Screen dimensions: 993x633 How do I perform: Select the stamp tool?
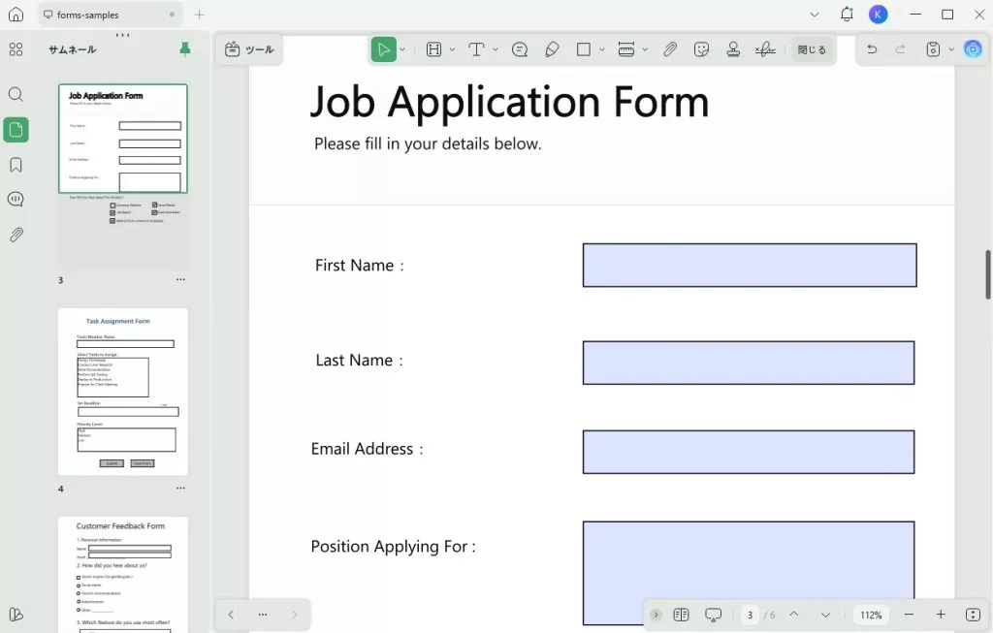point(733,49)
